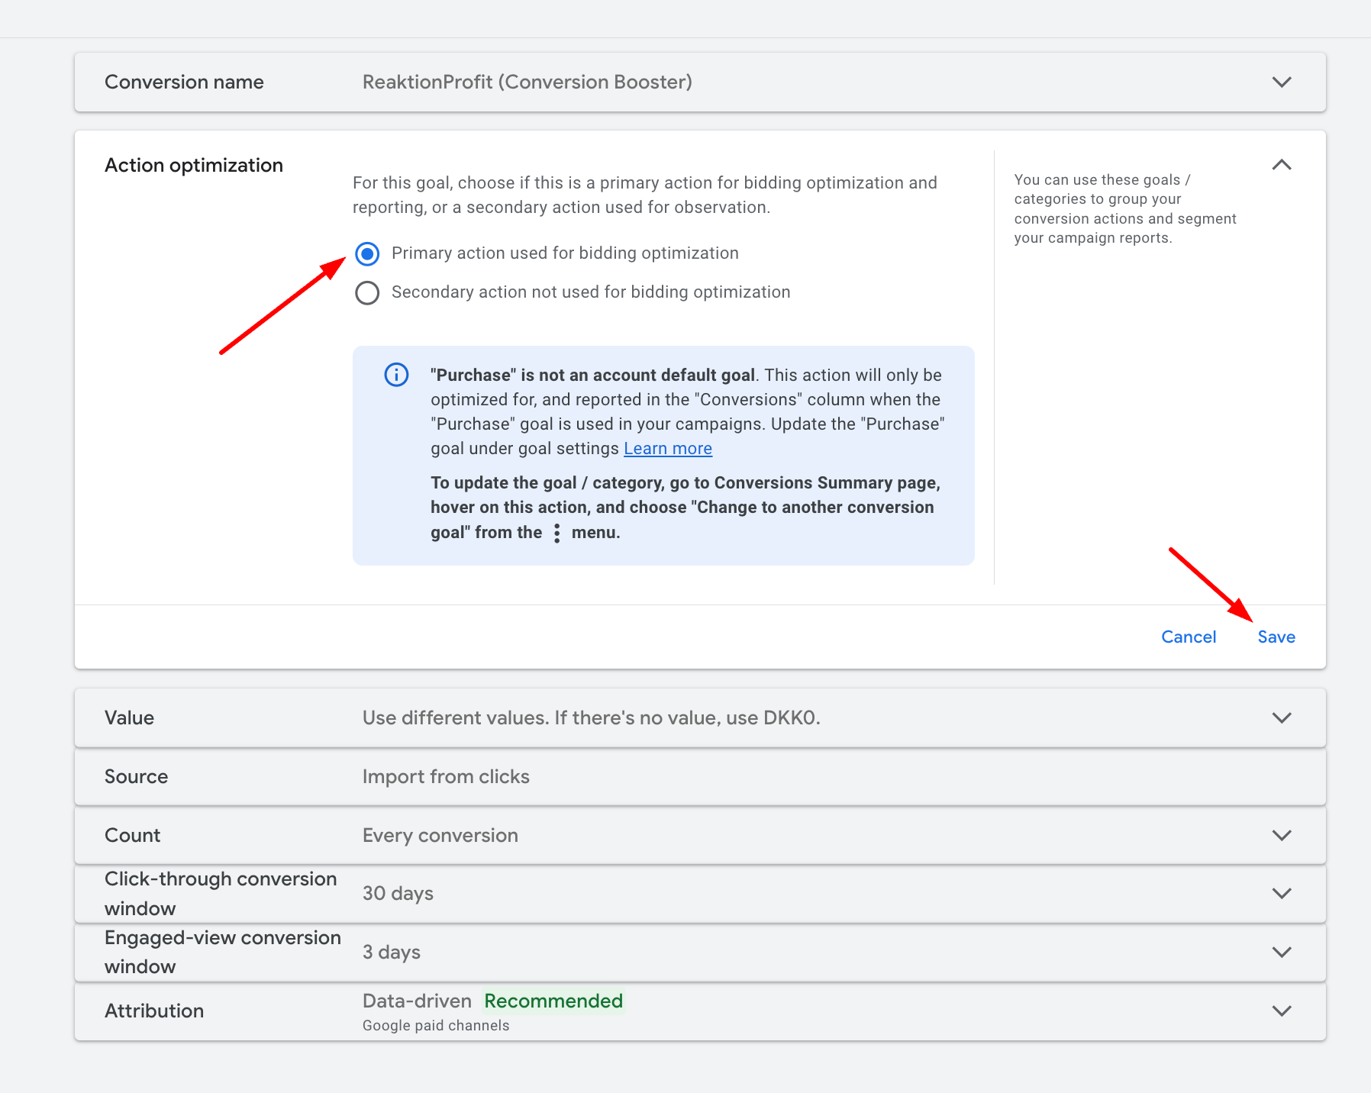Save the action optimization settings
1371x1093 pixels.
pos(1276,637)
